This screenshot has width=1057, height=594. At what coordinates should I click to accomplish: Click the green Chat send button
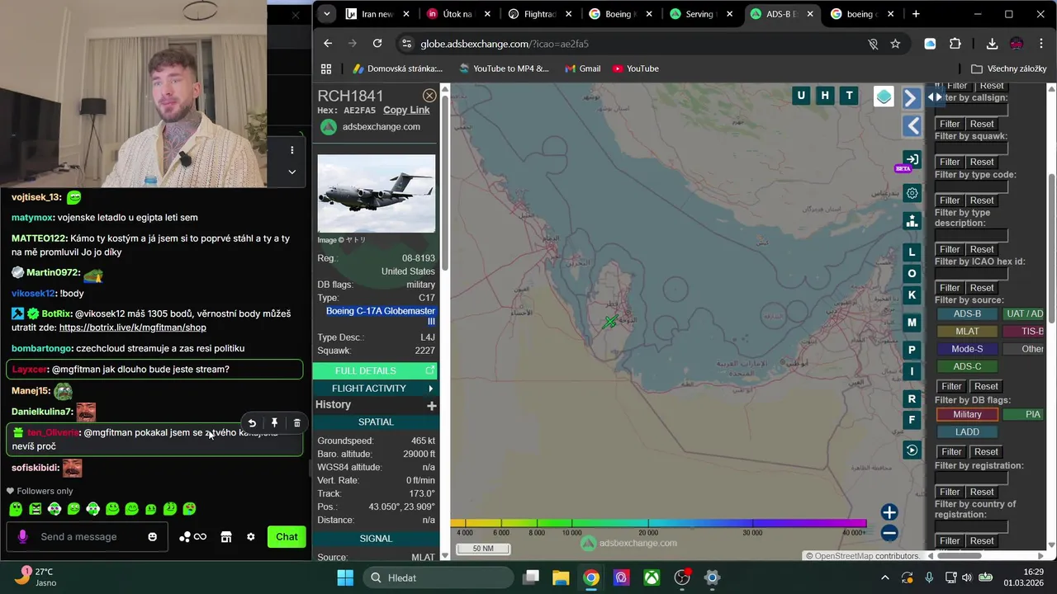pyautogui.click(x=287, y=537)
